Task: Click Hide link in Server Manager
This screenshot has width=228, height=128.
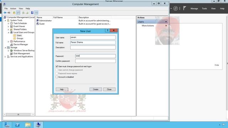Action: (x=217, y=65)
